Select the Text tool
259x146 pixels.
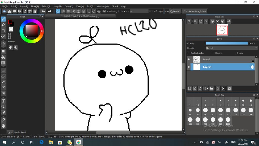pos(3,101)
